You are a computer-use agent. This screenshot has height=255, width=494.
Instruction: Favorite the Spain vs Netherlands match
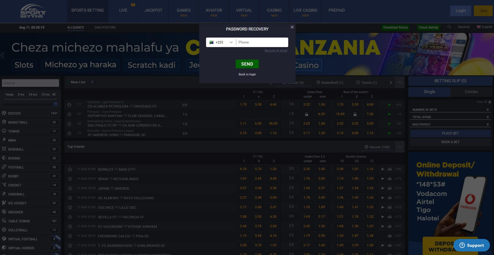(70, 179)
